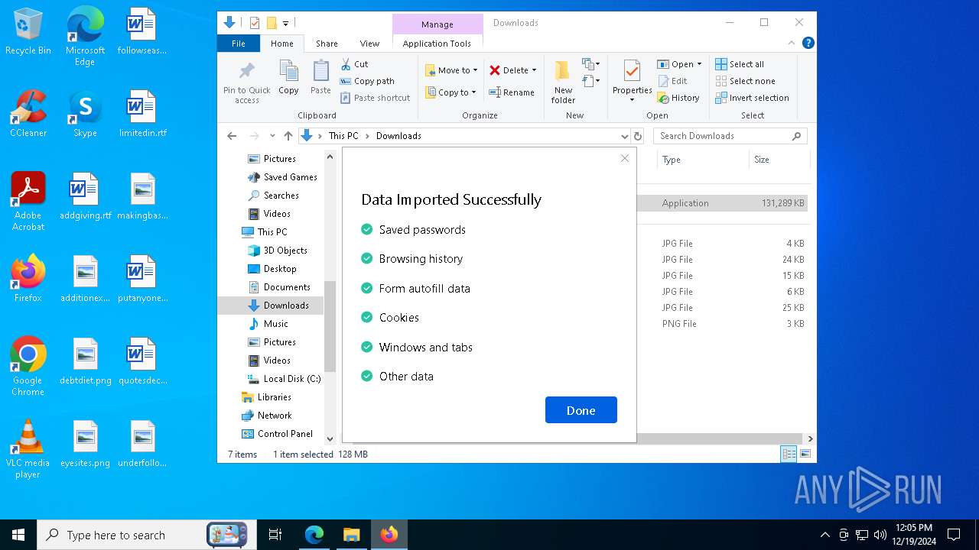Create a New folder
Screen dimensions: 979x550
coord(563,82)
